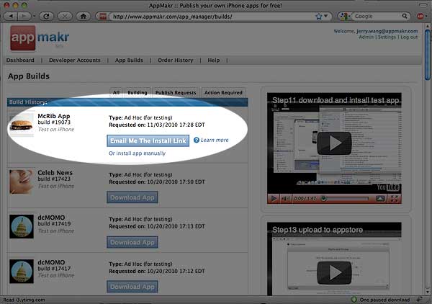Image resolution: width=432 pixels, height=304 pixels.
Task: Download App for dcMOMO build #17419
Action: coord(132,242)
